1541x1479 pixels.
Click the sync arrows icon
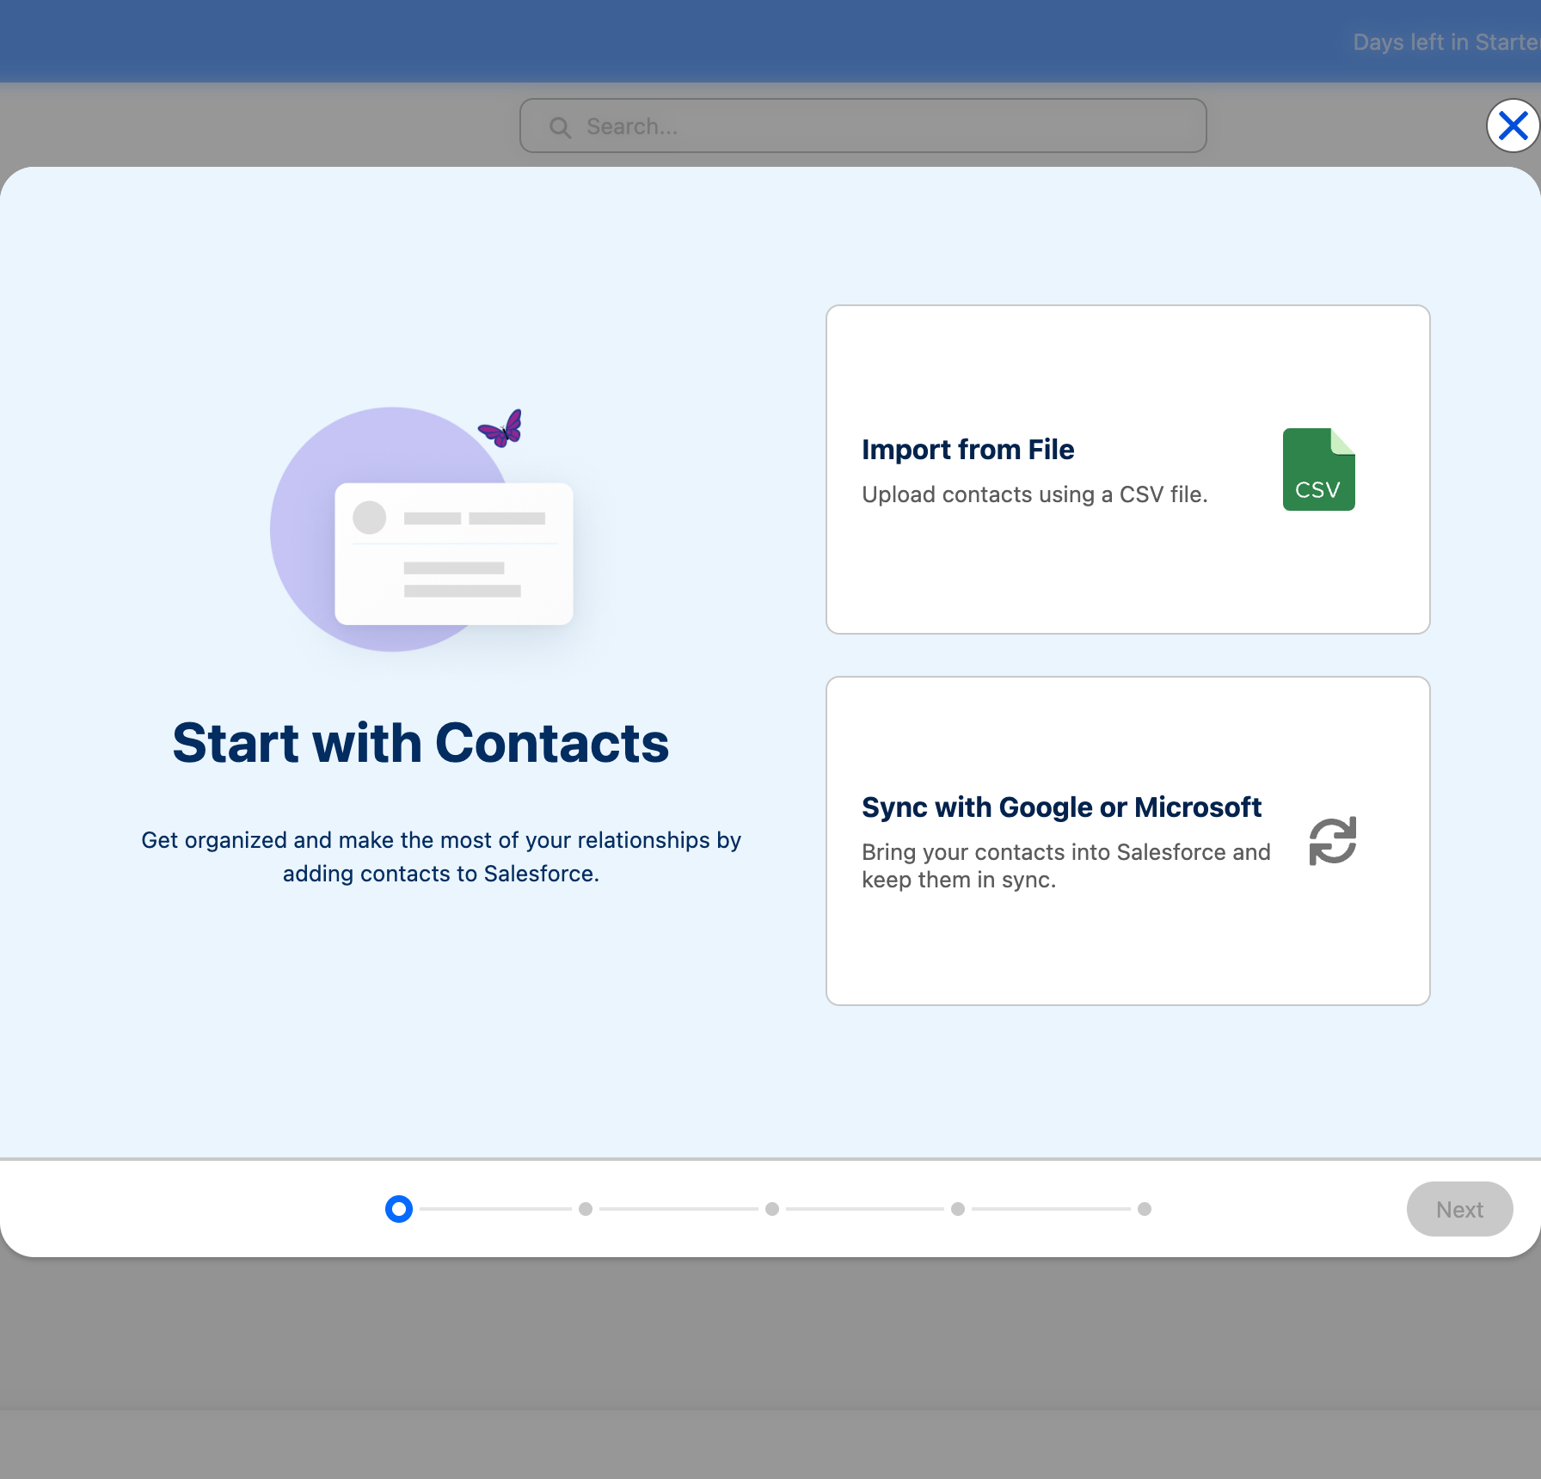click(x=1332, y=841)
